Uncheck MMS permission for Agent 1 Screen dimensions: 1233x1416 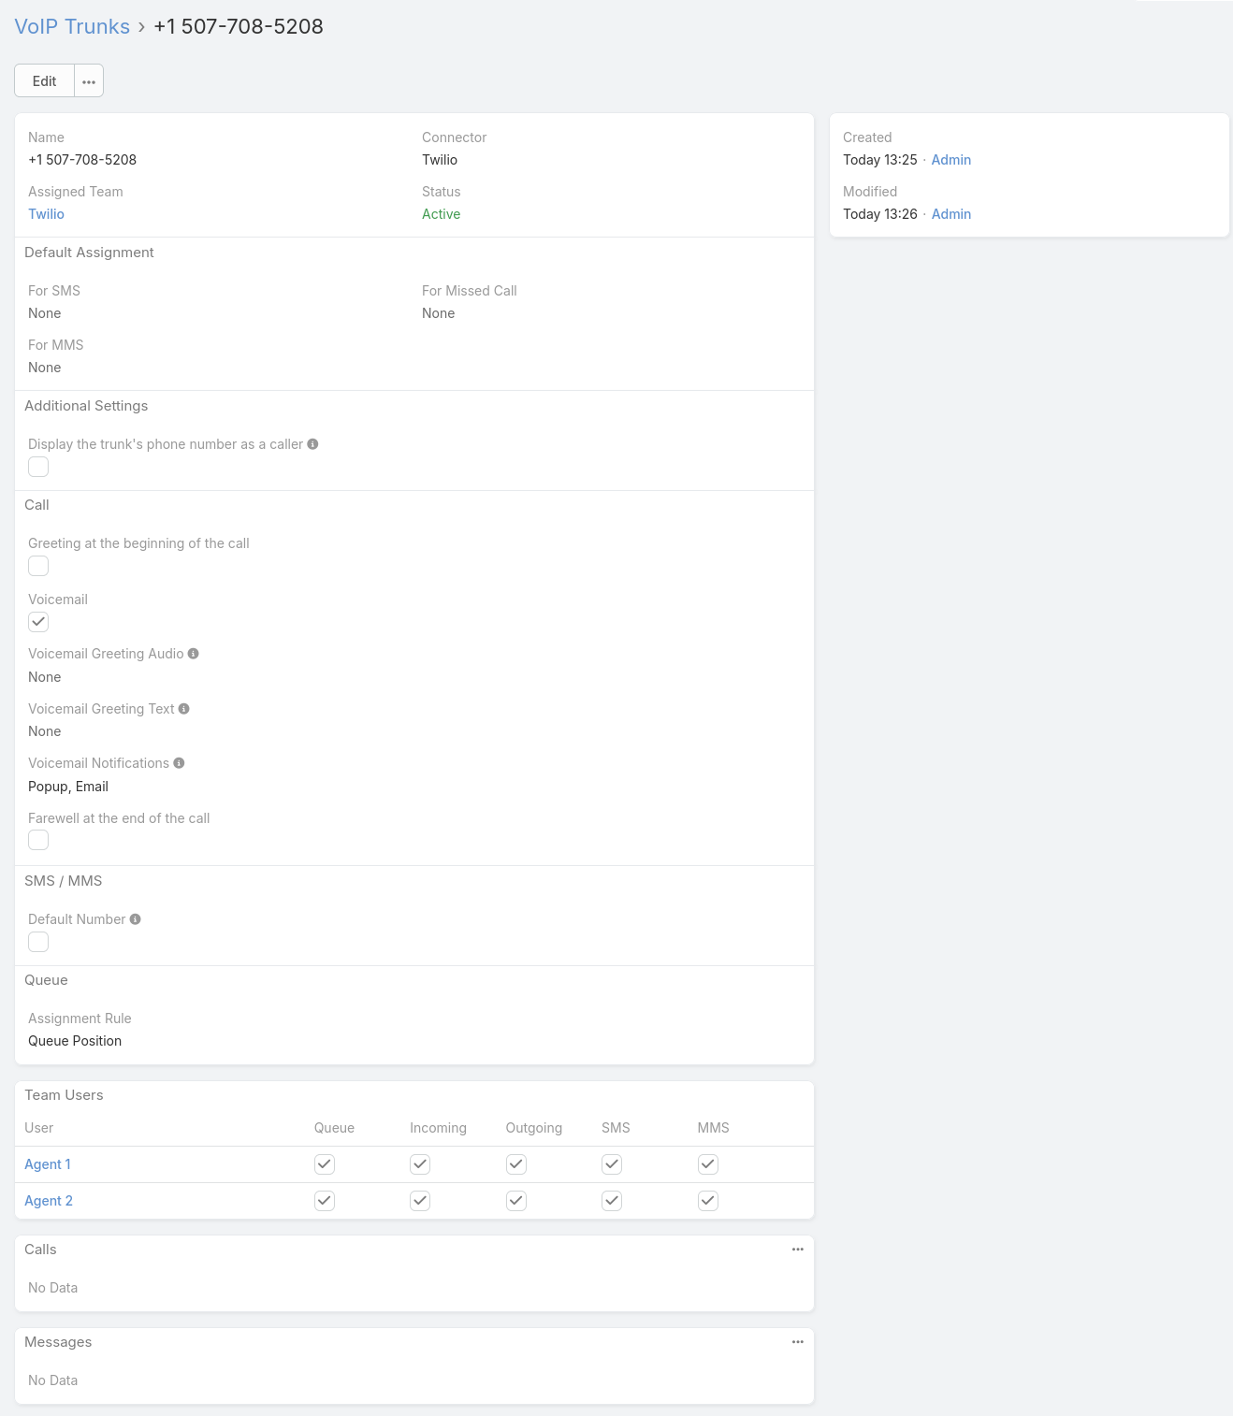click(x=707, y=1163)
